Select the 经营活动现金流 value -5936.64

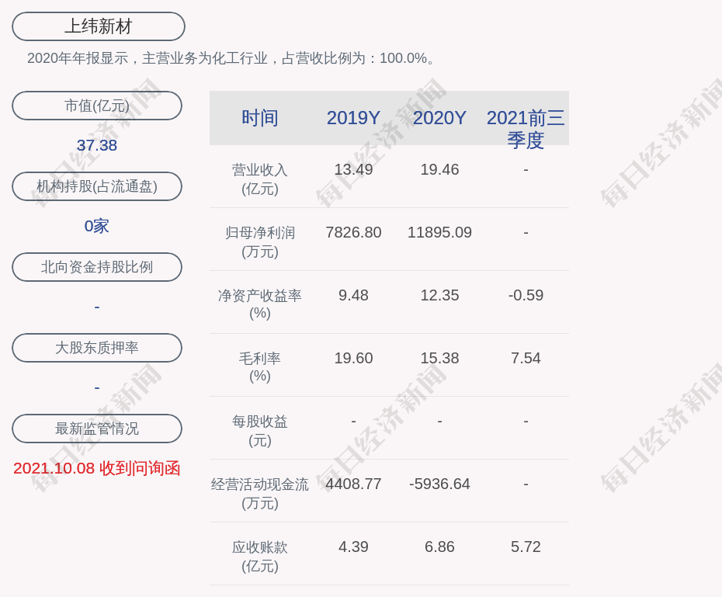click(x=439, y=484)
